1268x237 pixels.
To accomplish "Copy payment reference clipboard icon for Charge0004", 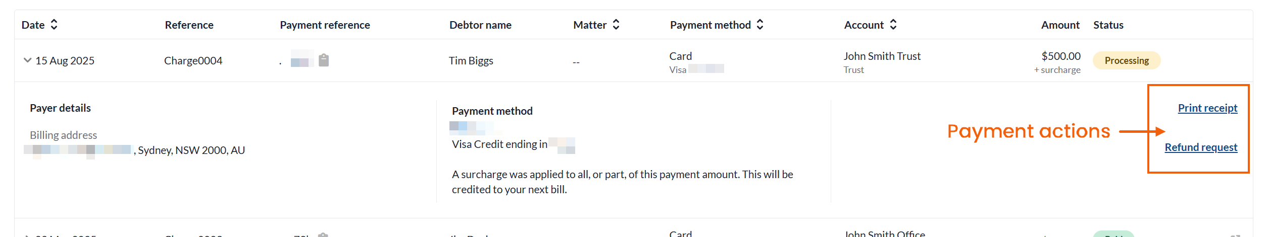I will [324, 60].
